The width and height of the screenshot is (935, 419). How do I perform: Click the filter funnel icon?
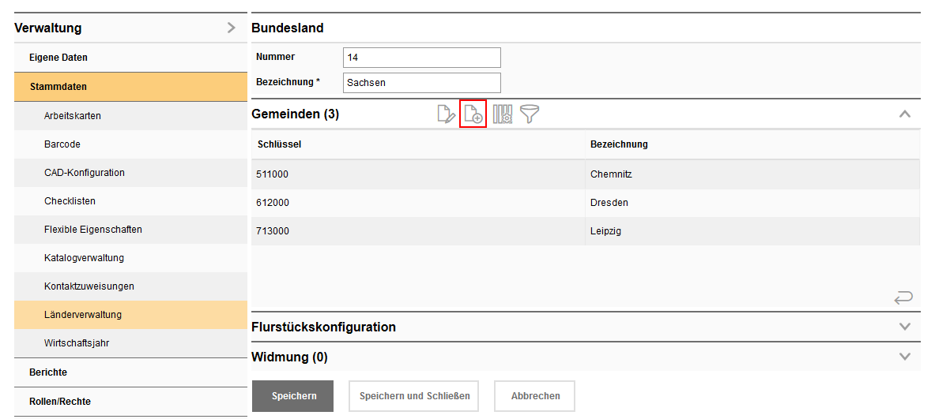(x=530, y=114)
